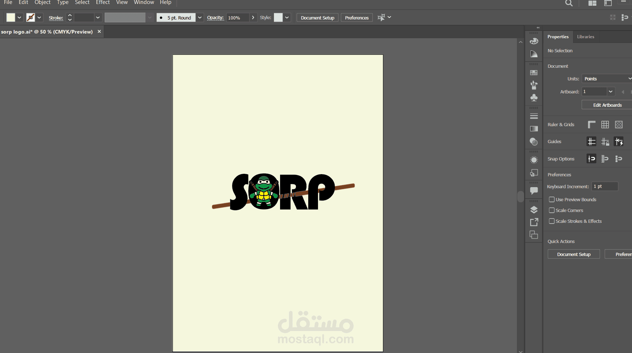The width and height of the screenshot is (632, 353).
Task: Enable Scale Strokes & Effects checkbox
Action: [x=552, y=221]
